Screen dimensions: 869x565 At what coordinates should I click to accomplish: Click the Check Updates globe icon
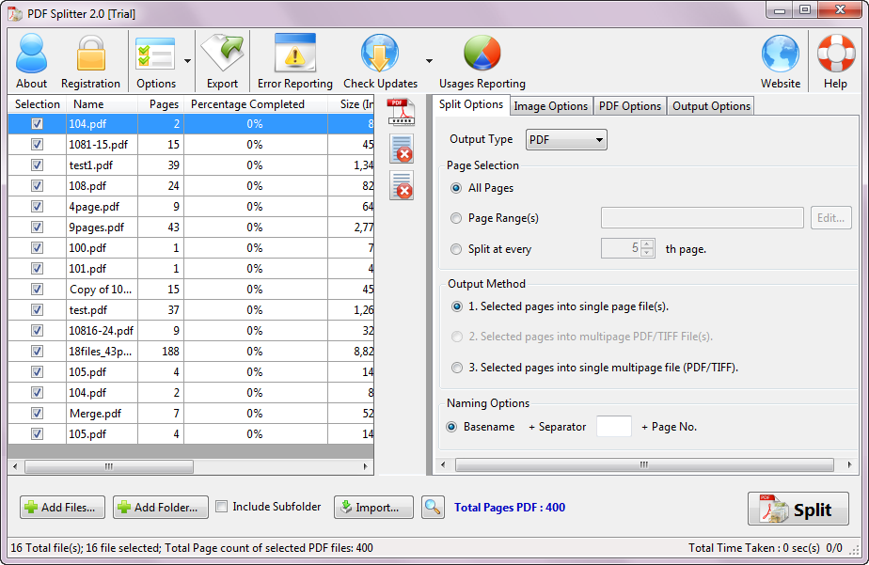click(x=380, y=55)
